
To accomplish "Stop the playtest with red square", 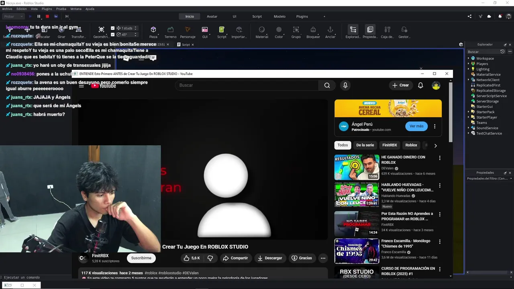I will click(47, 16).
